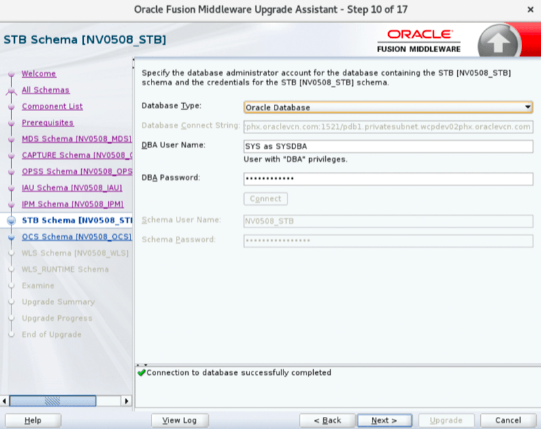Go Back to previous step
541x429 pixels.
click(327, 420)
